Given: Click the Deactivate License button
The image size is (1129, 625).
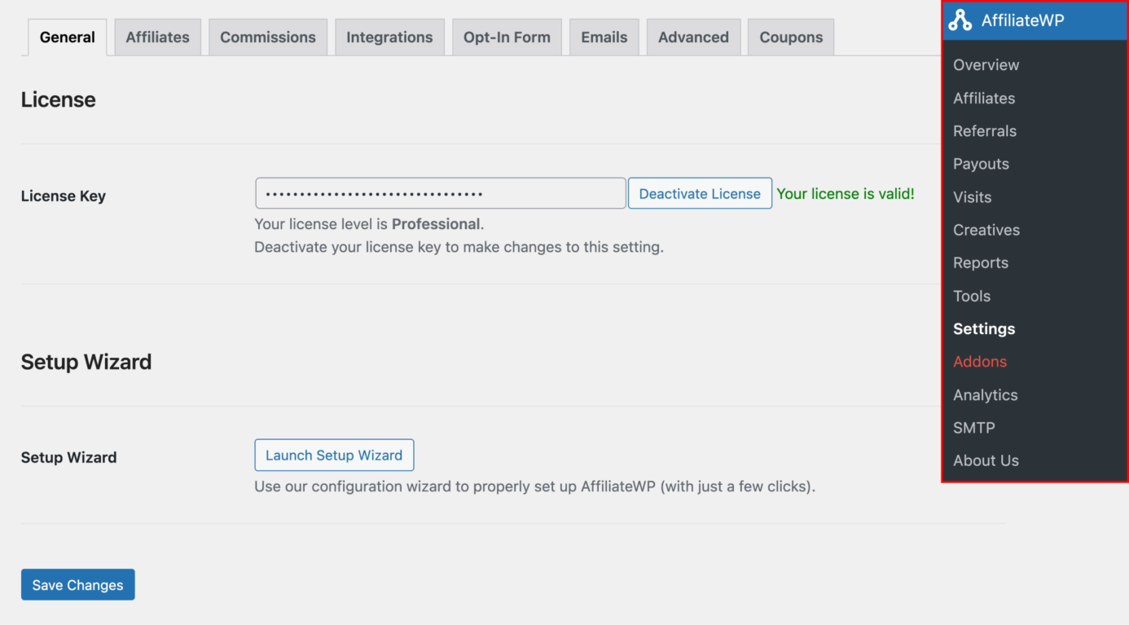Looking at the screenshot, I should coord(700,193).
